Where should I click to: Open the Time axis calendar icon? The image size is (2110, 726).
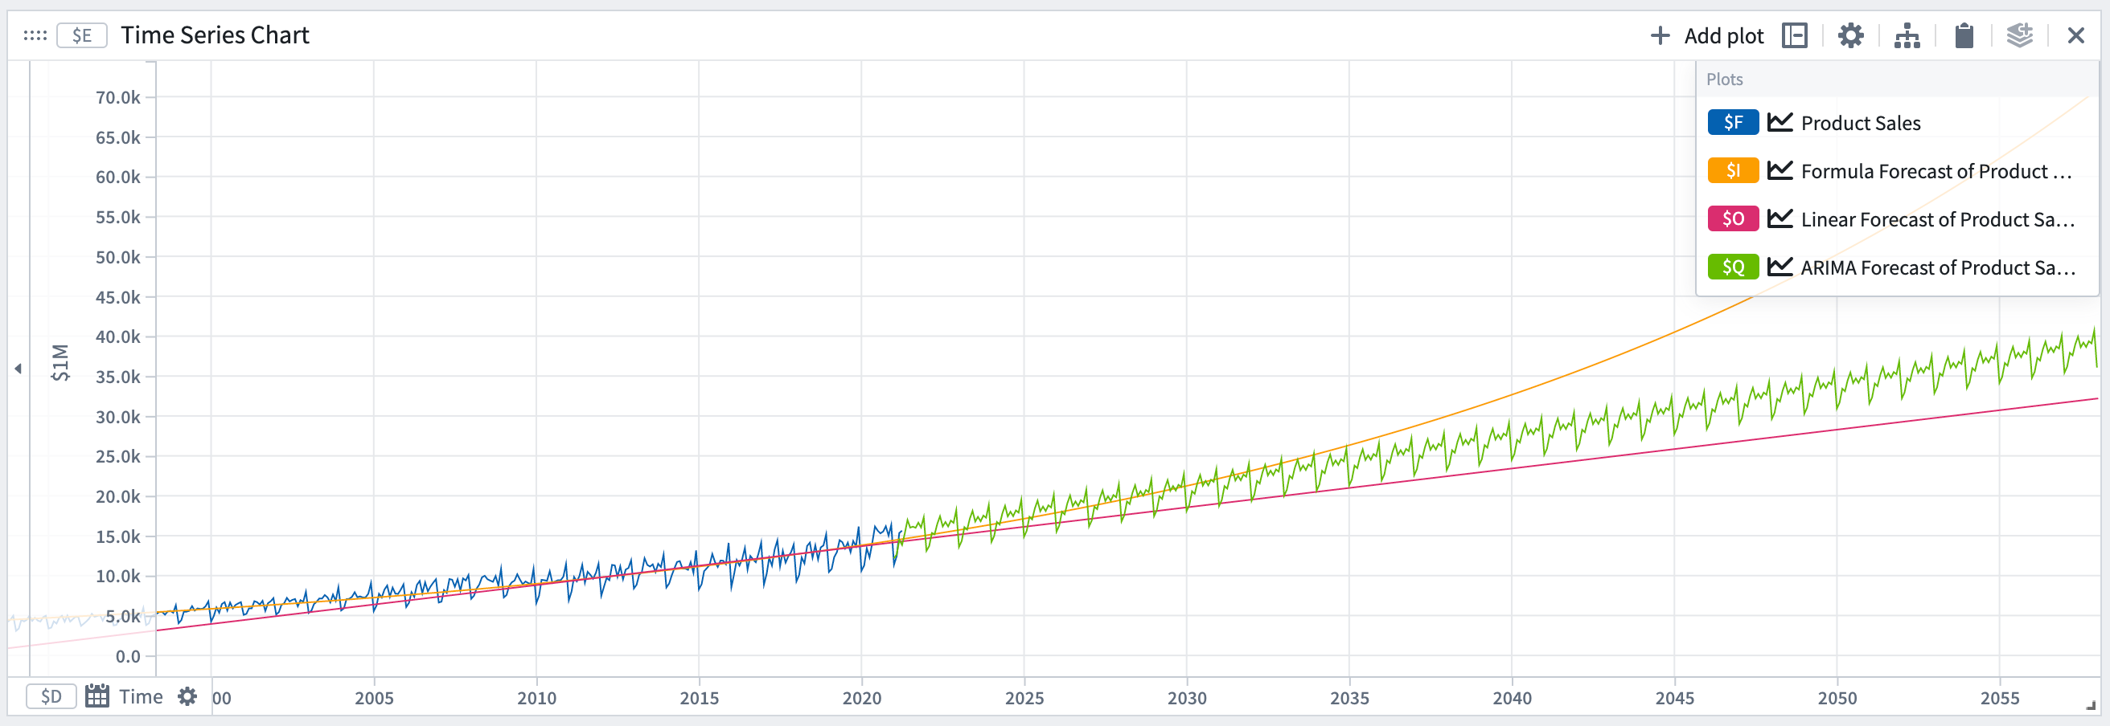pos(97,696)
